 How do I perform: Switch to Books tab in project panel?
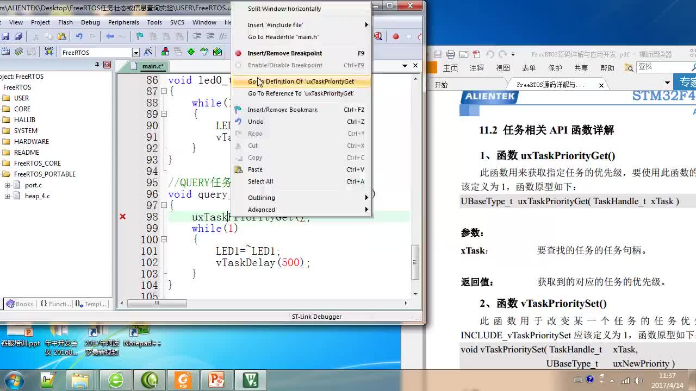[x=20, y=304]
